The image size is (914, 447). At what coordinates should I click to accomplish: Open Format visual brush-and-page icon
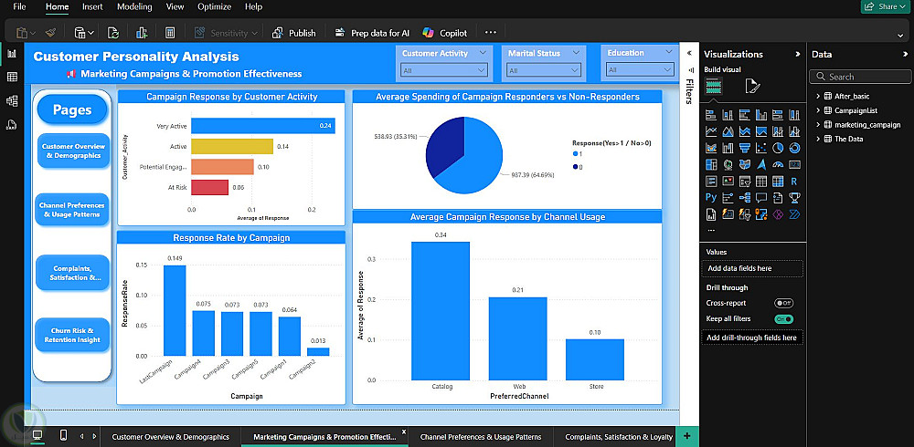point(752,88)
